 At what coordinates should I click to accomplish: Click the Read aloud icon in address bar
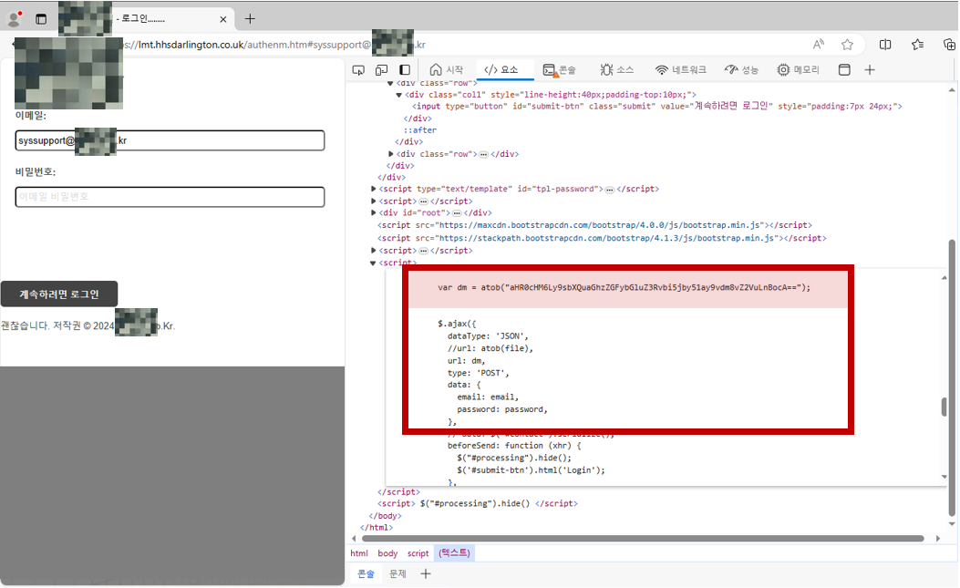(x=819, y=44)
